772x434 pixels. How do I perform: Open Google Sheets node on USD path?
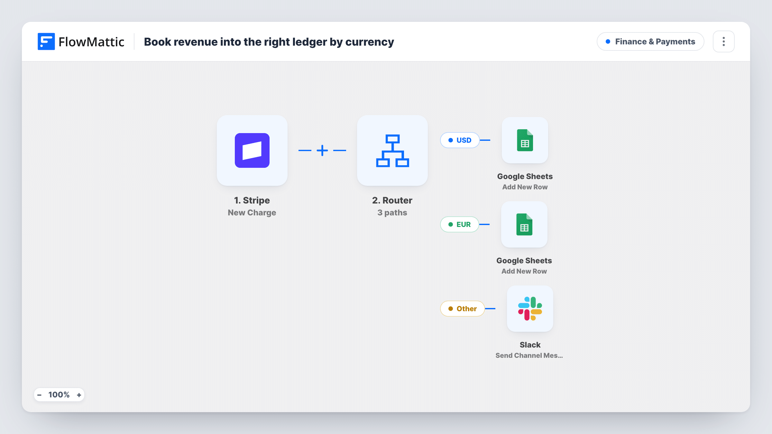tap(525, 140)
